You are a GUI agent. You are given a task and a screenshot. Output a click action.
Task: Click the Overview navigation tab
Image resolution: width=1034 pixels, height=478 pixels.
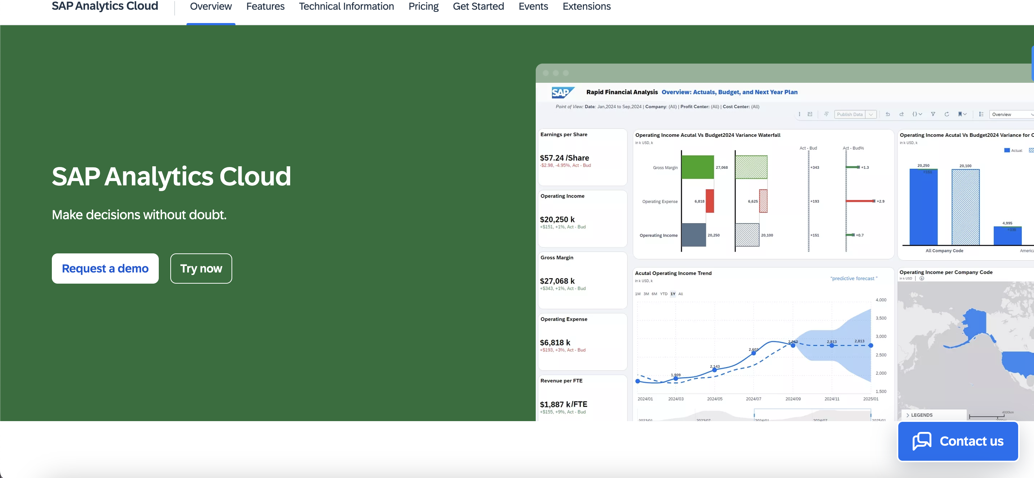(x=211, y=6)
